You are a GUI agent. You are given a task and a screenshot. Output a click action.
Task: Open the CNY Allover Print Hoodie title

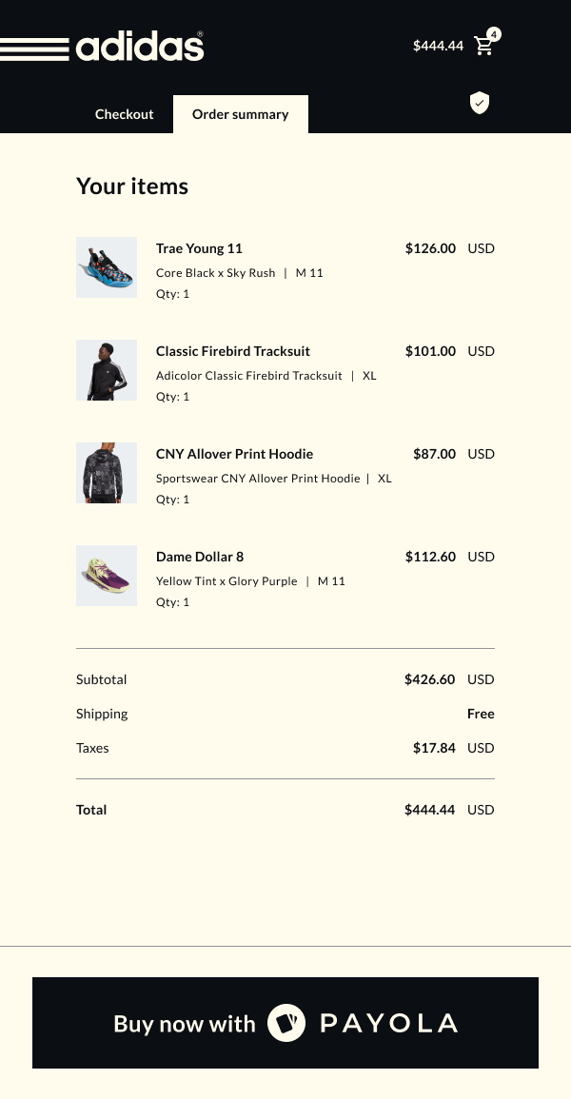click(x=234, y=454)
